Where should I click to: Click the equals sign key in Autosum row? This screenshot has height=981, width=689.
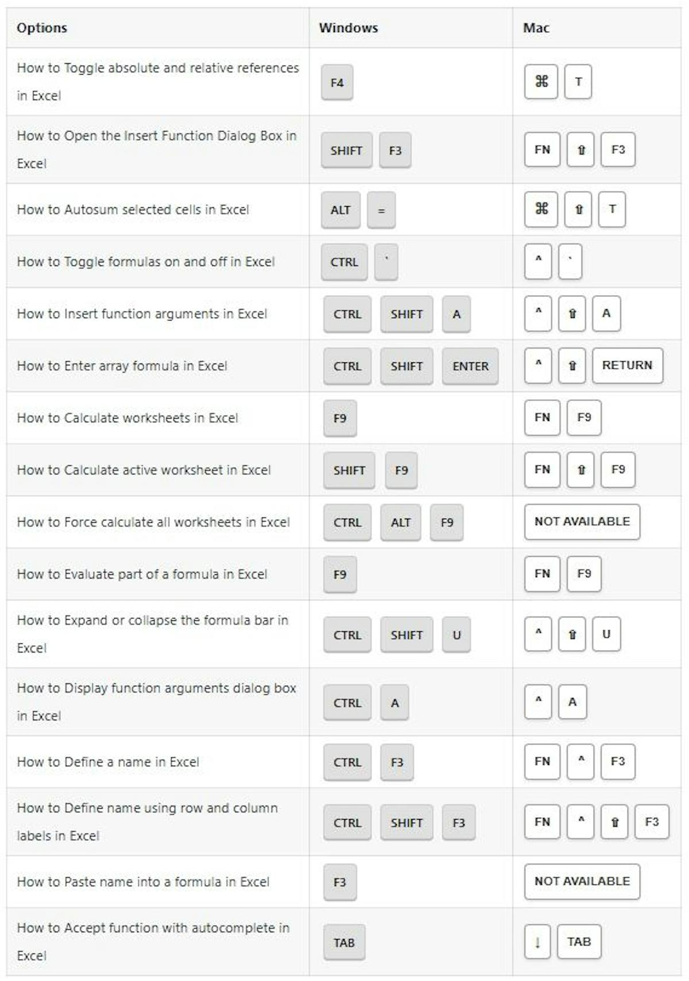(381, 210)
